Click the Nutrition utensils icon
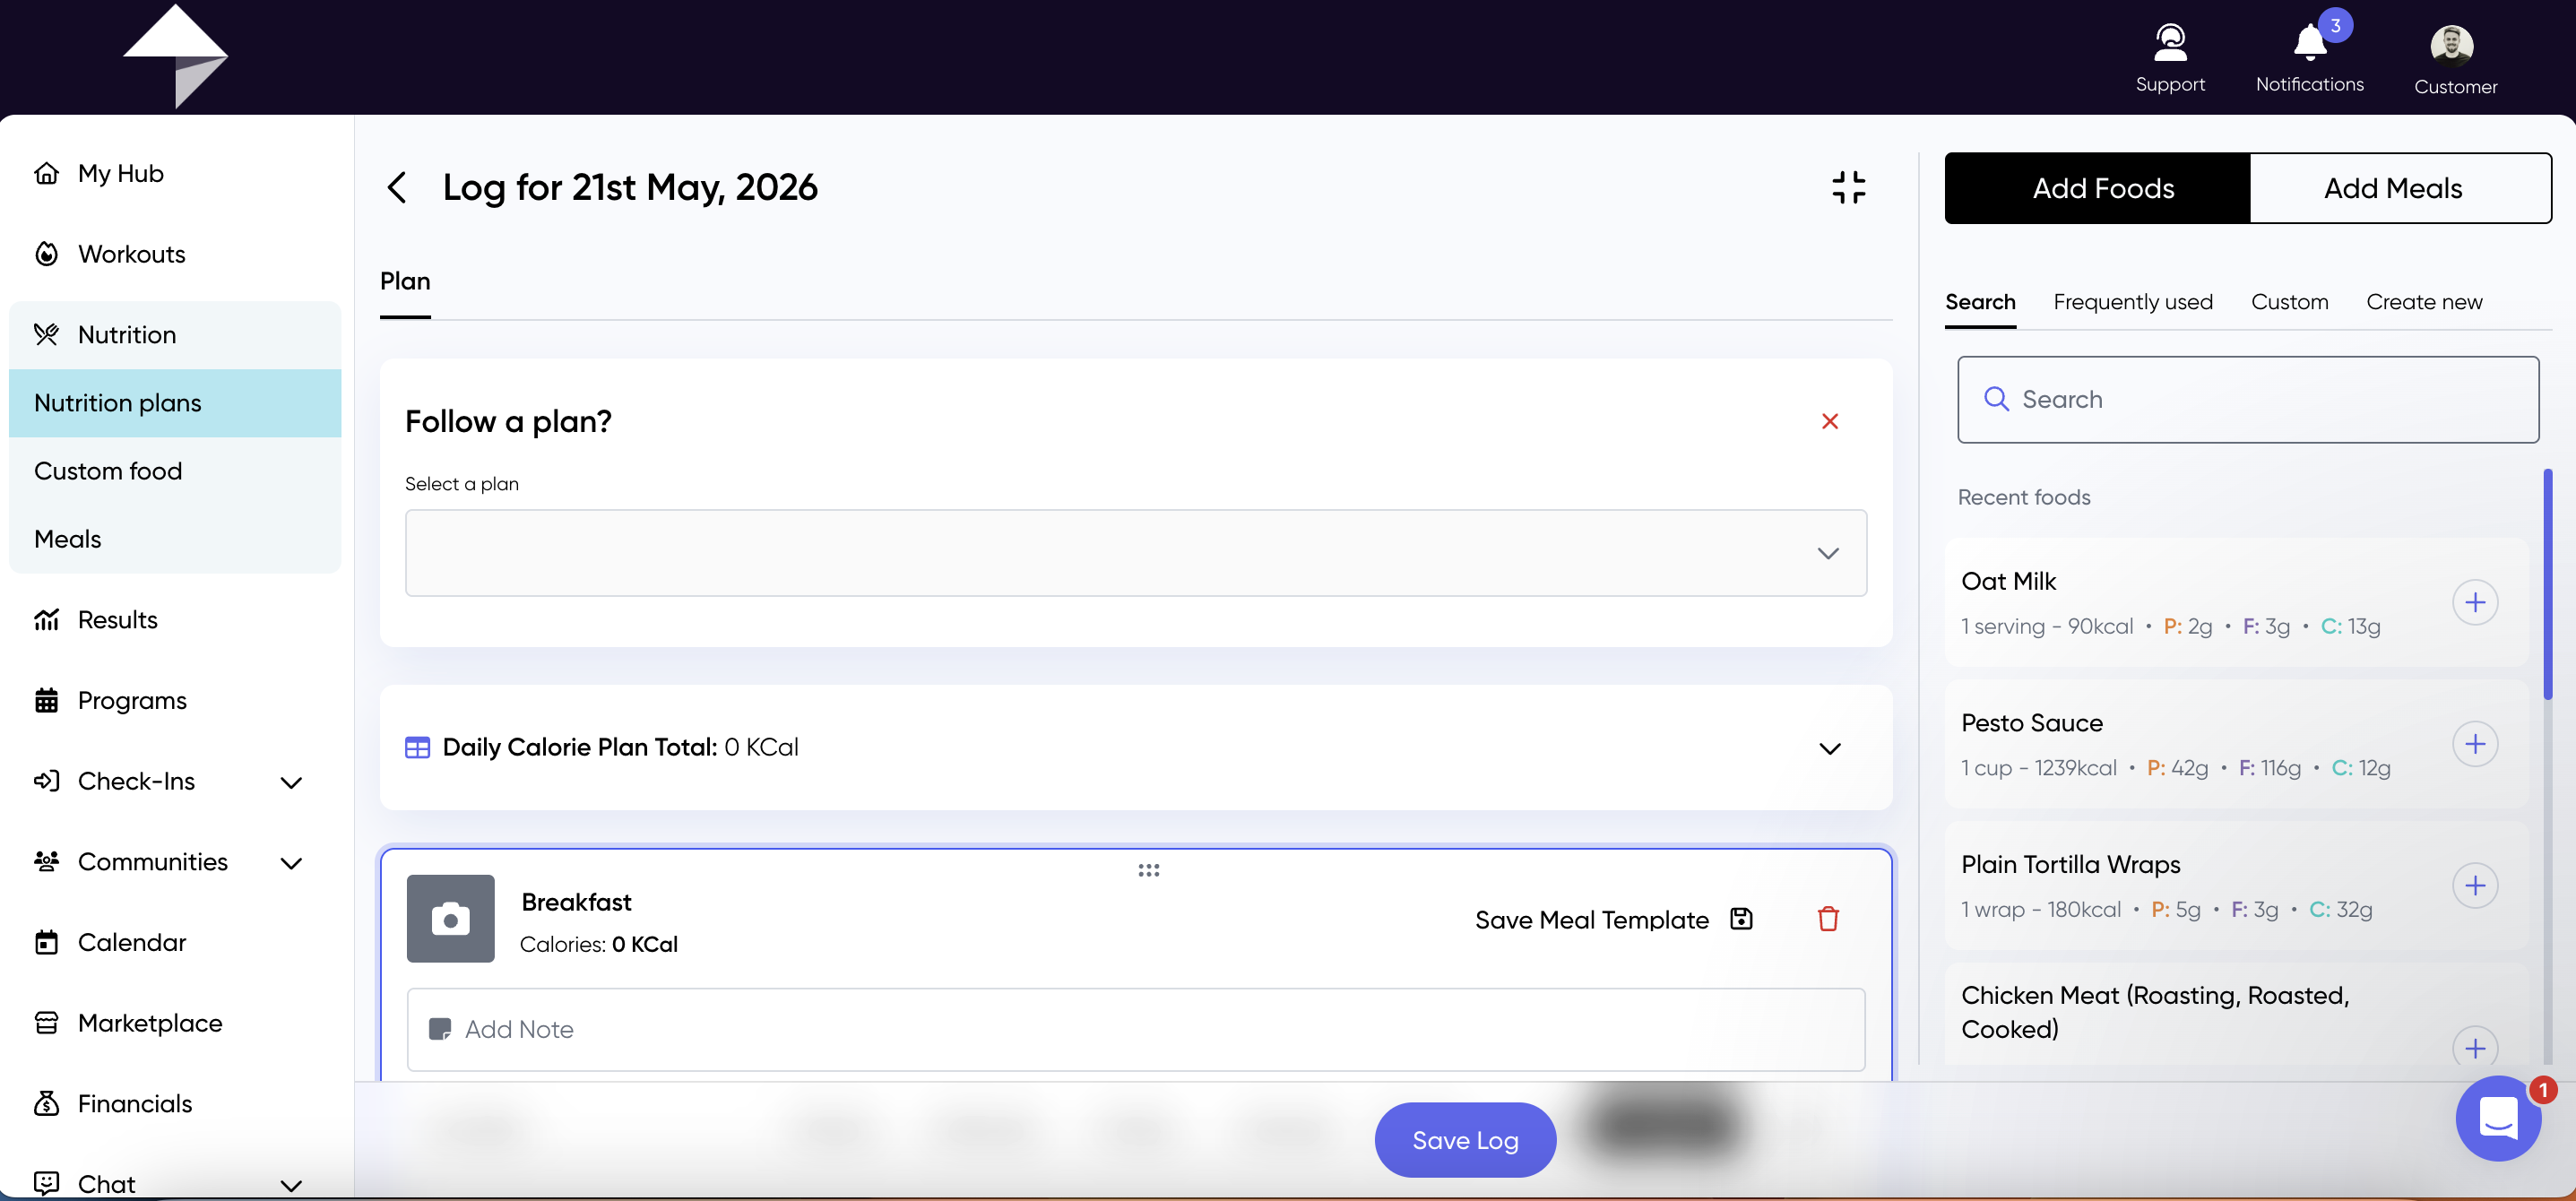 click(x=46, y=334)
